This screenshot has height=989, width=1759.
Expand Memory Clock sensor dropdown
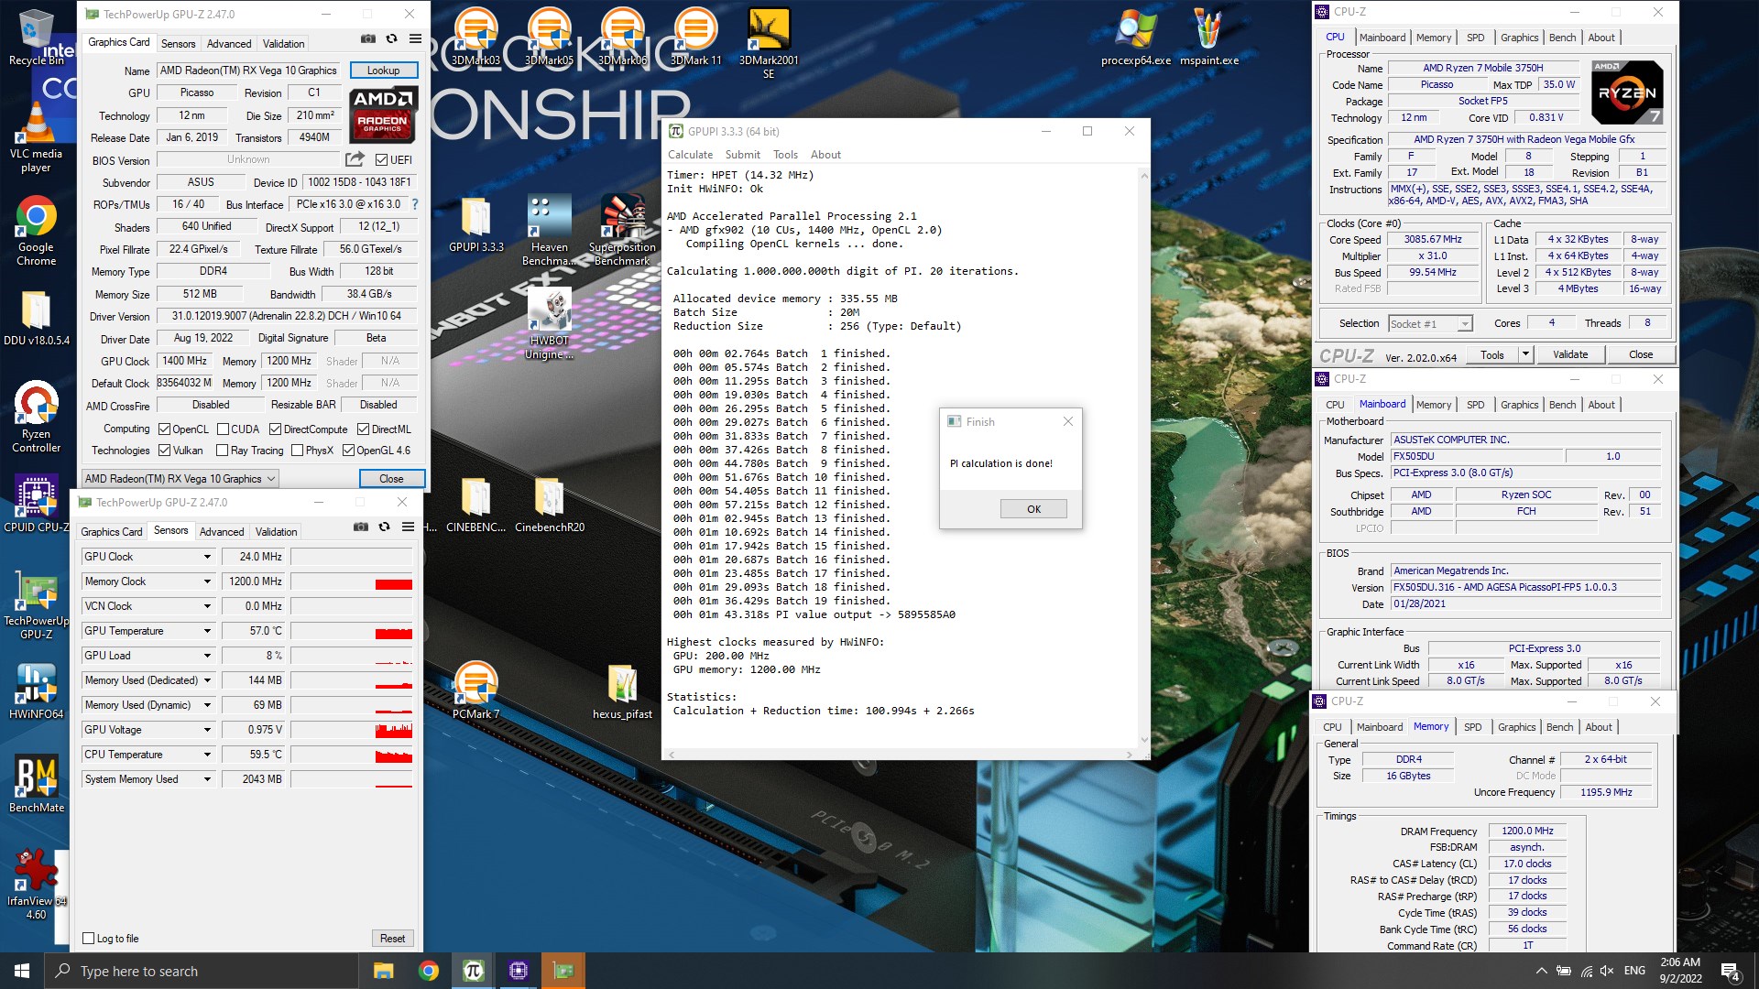click(207, 581)
